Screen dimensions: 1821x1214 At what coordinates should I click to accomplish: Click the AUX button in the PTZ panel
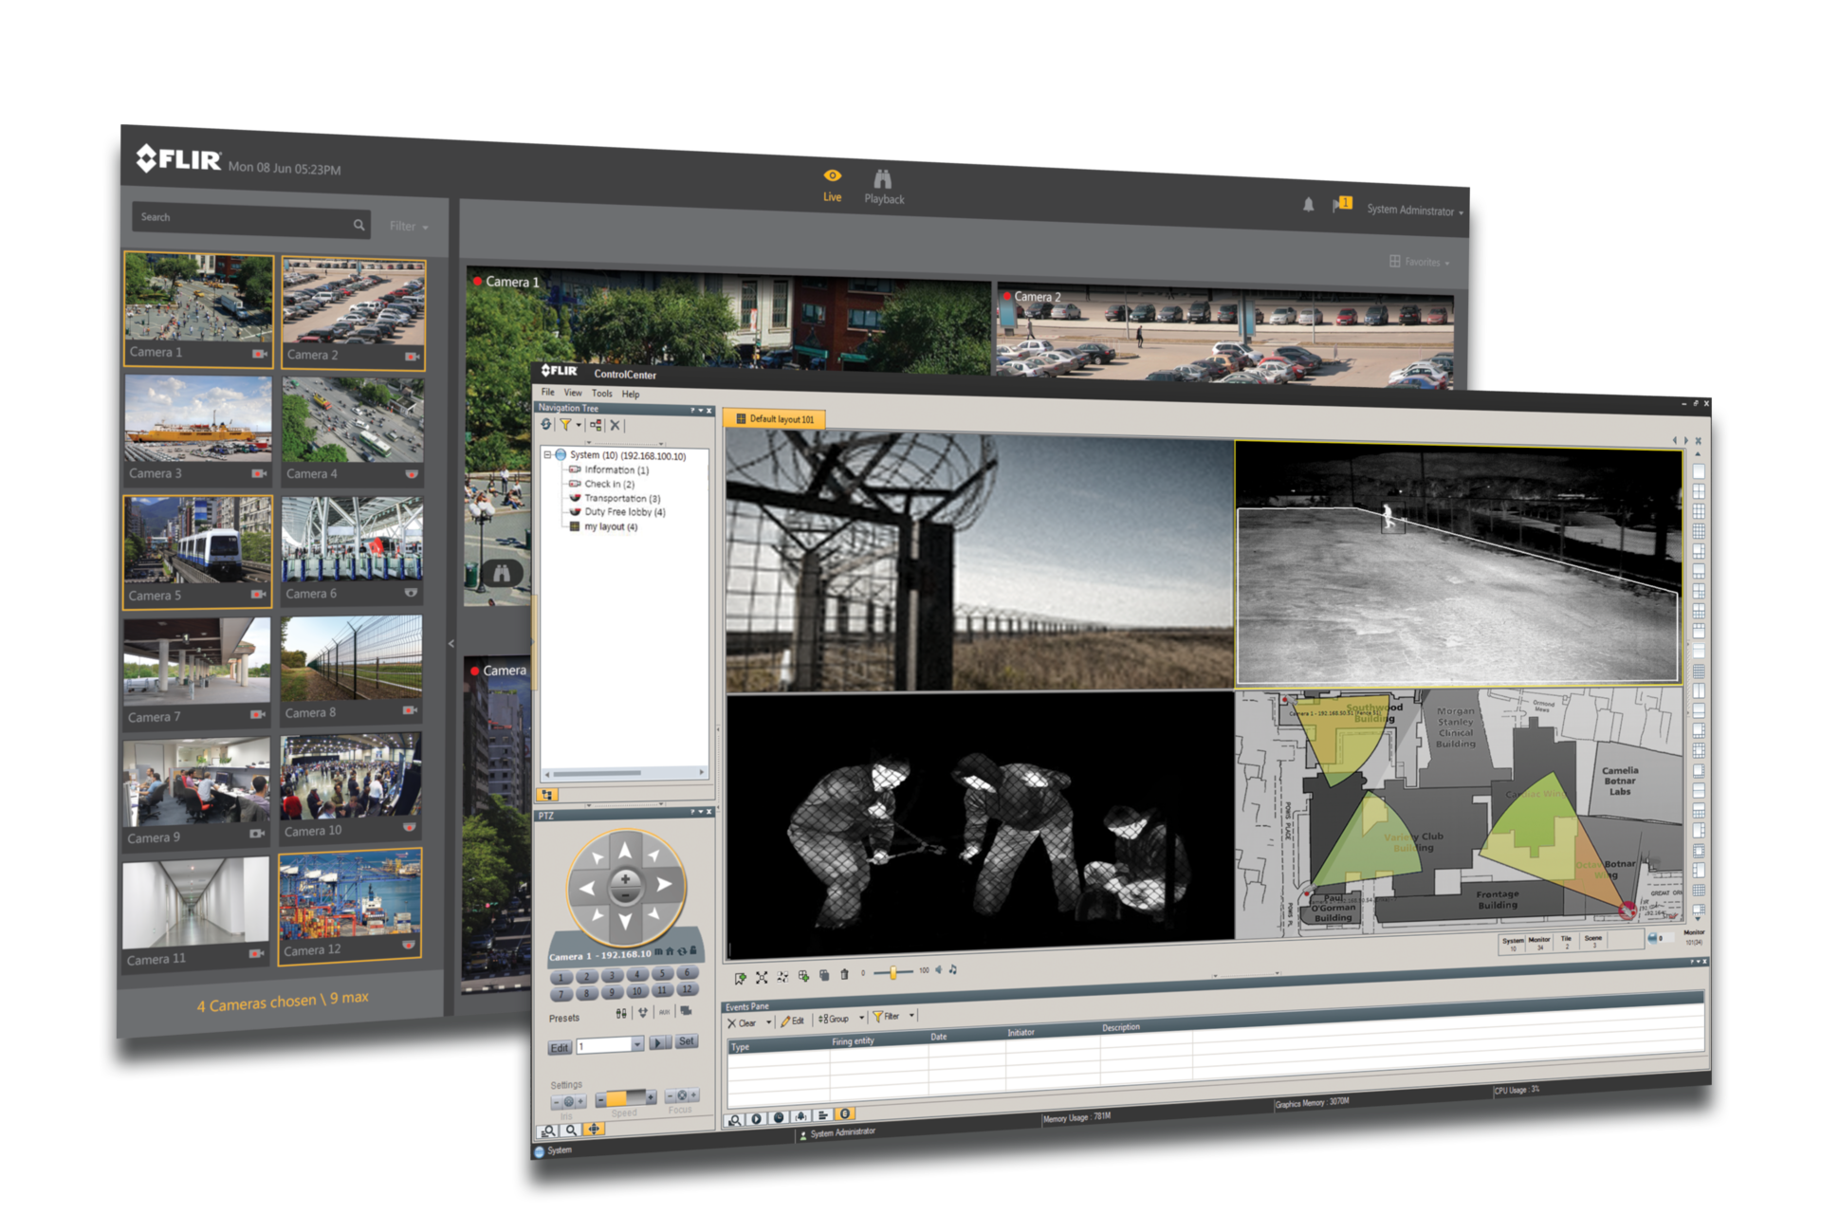pyautogui.click(x=664, y=1012)
